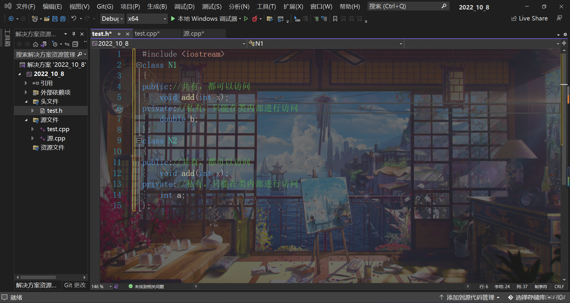Expand the 外部依赖项 node
Viewport: 570px width, 303px height.
26,93
